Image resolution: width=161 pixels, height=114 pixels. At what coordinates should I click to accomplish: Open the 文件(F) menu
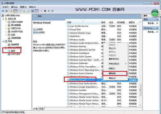coord(5,7)
